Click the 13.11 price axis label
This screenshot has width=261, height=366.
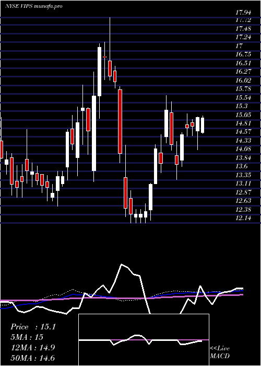tap(243, 184)
